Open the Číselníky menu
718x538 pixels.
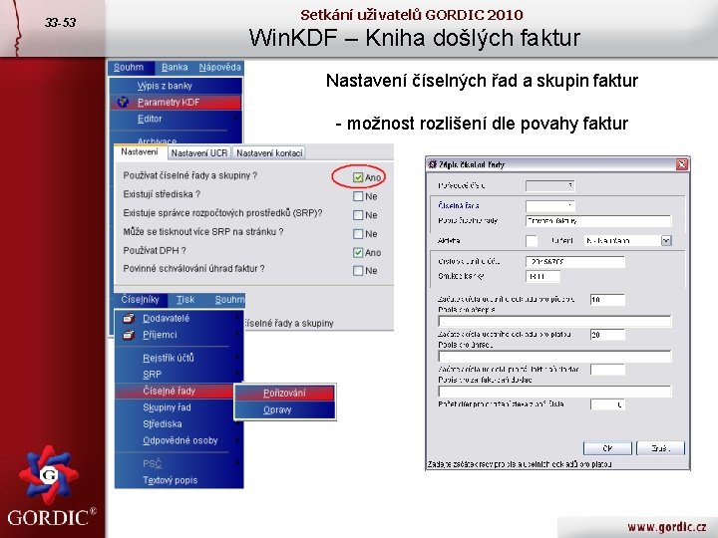tap(141, 300)
